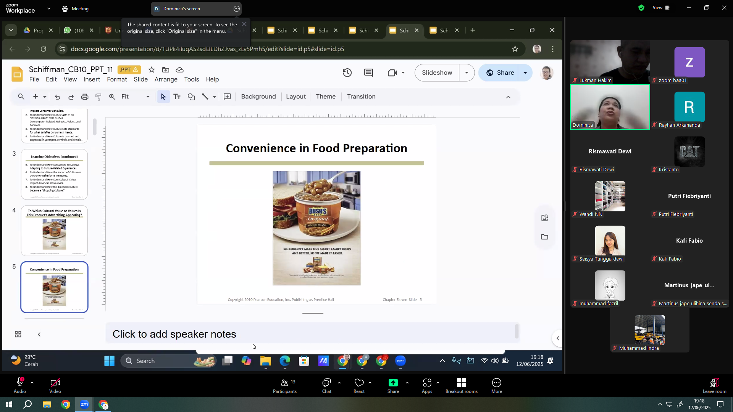Select the cursor Select tool
Viewport: 733px width, 412px height.
[163, 97]
